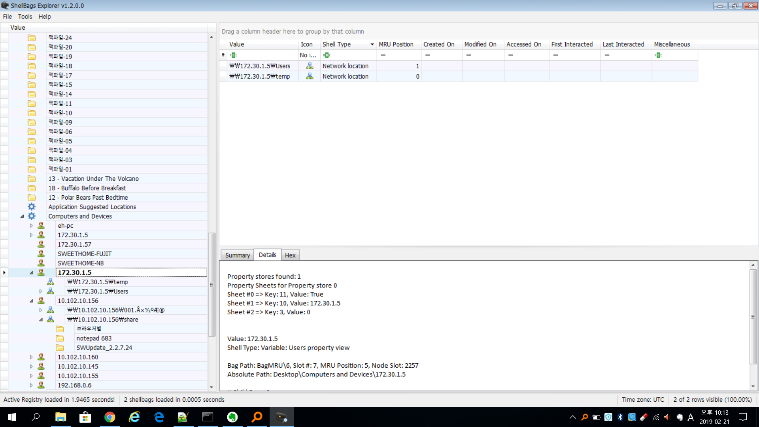Viewport: 759px width, 427px height.
Task: Click folder icon for notepad 683
Action: click(x=60, y=338)
